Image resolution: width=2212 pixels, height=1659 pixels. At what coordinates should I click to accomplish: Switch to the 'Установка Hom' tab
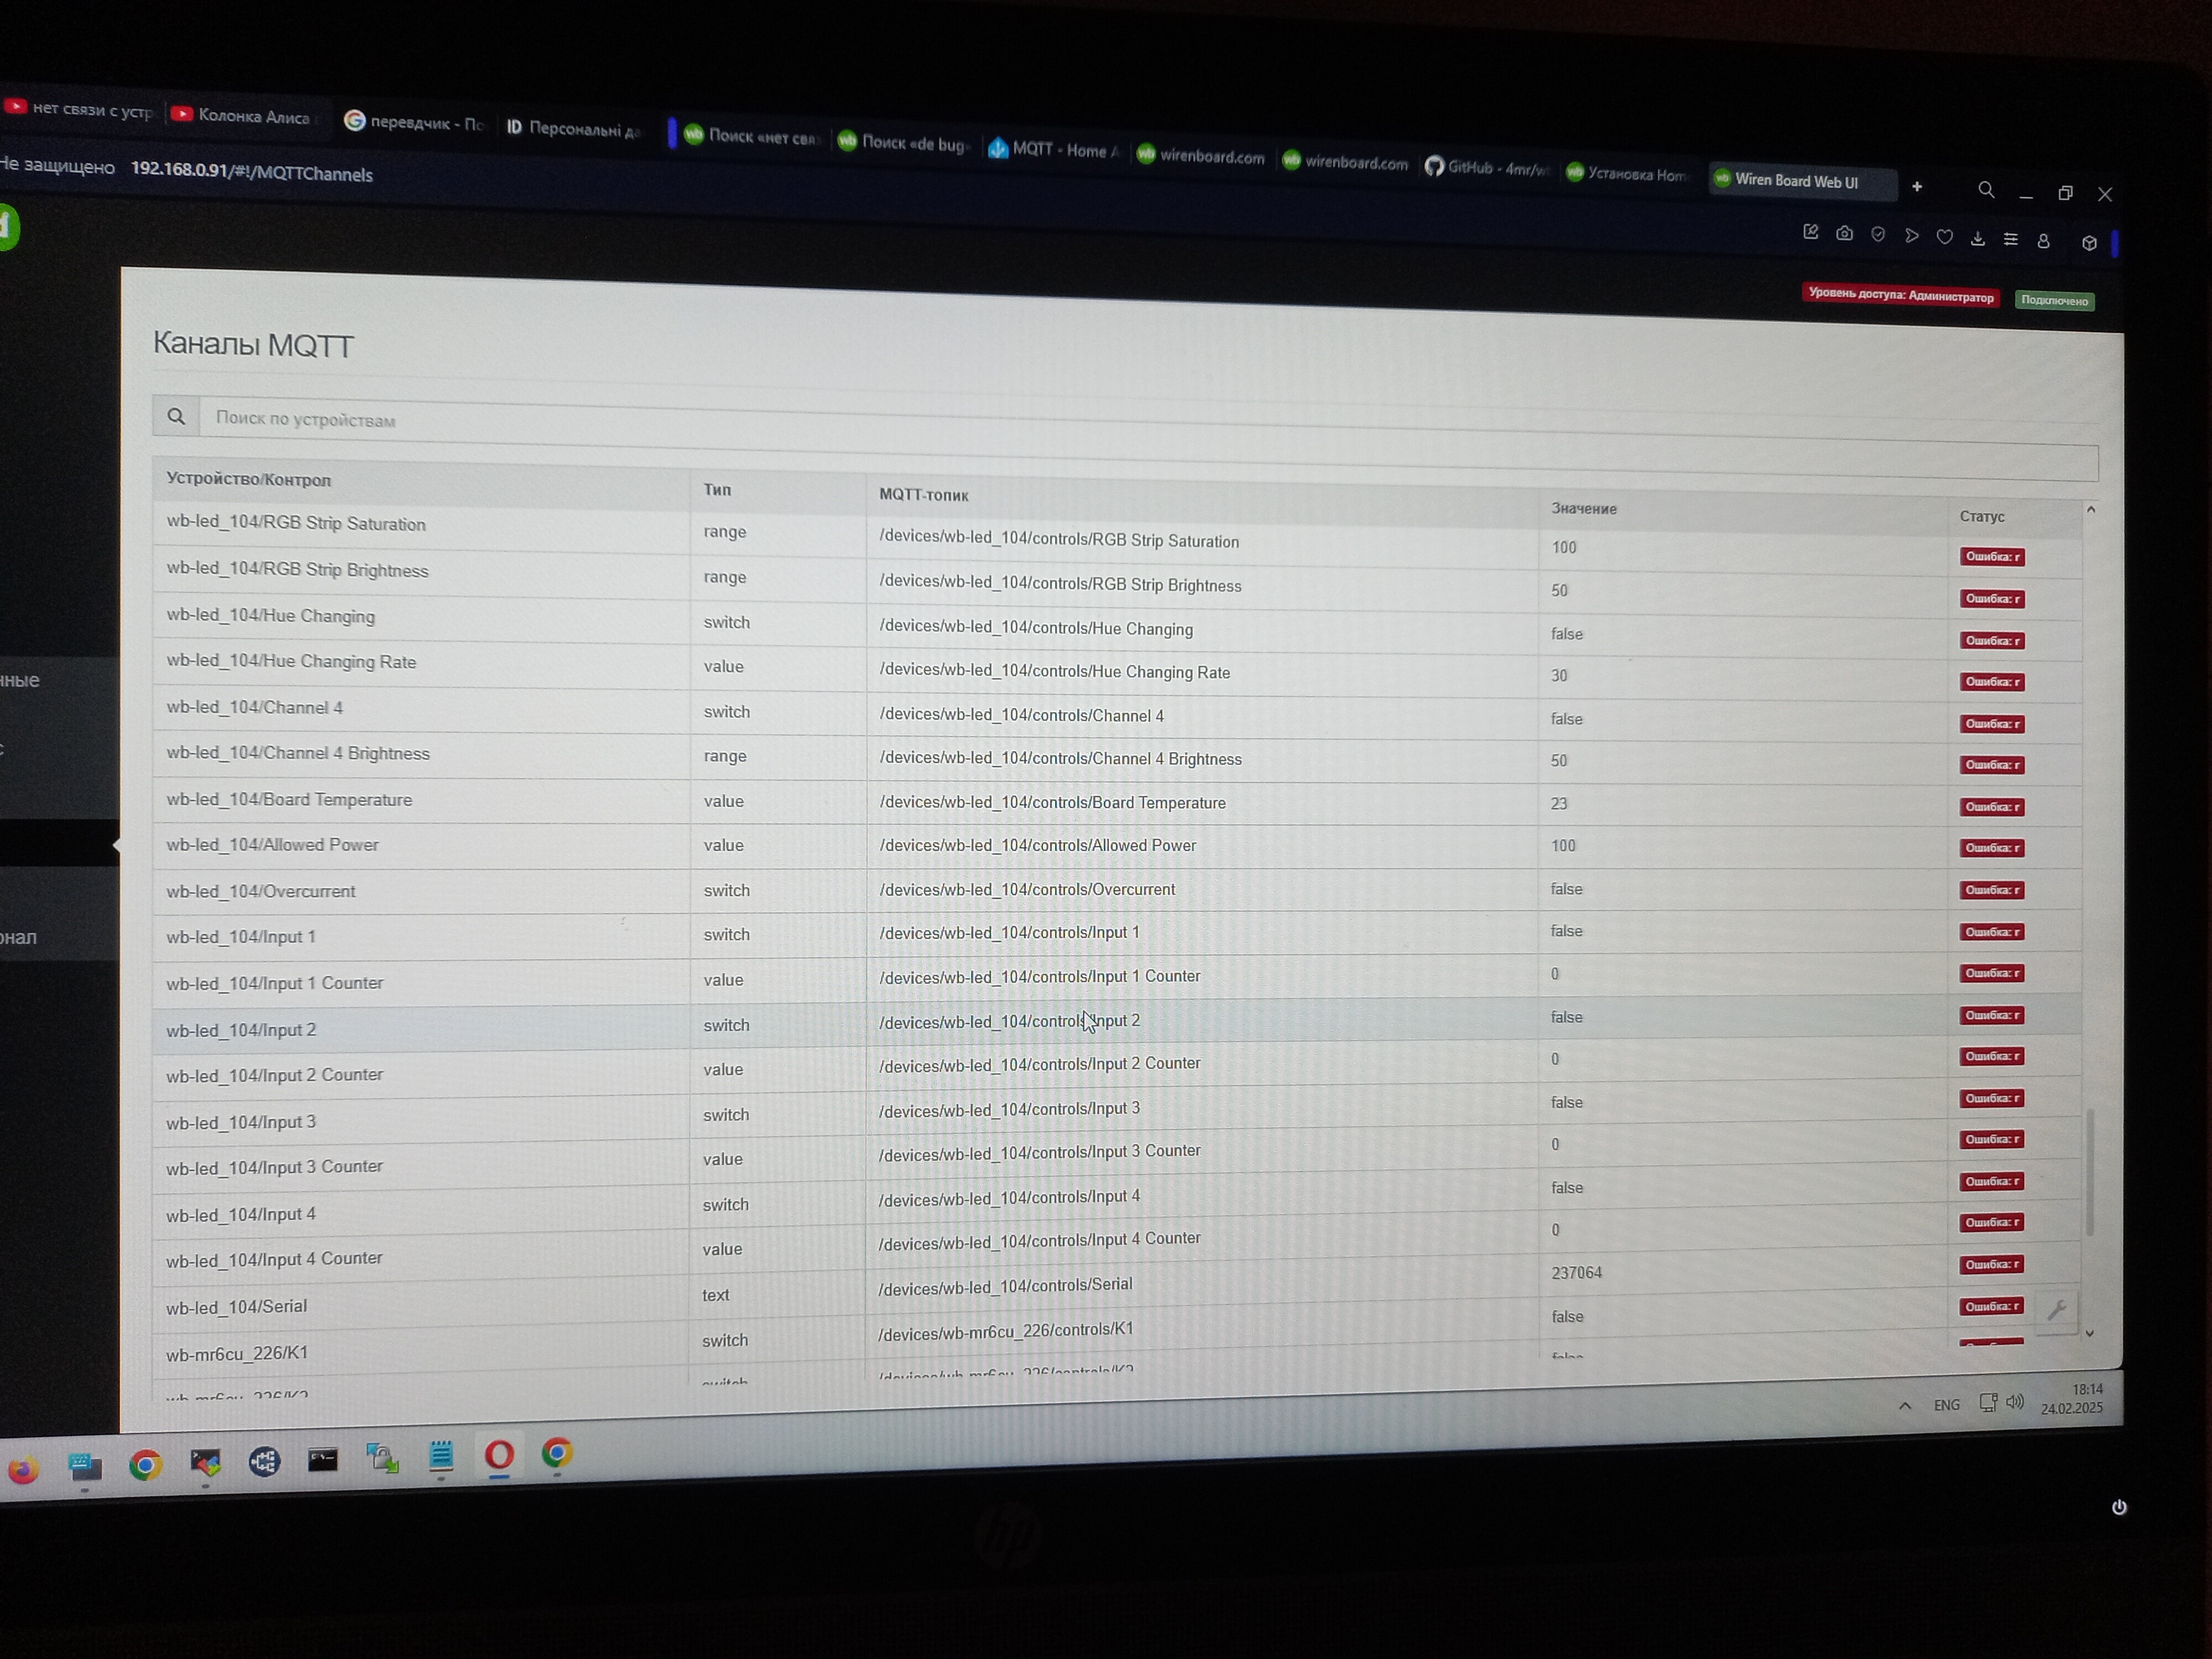[x=1627, y=173]
